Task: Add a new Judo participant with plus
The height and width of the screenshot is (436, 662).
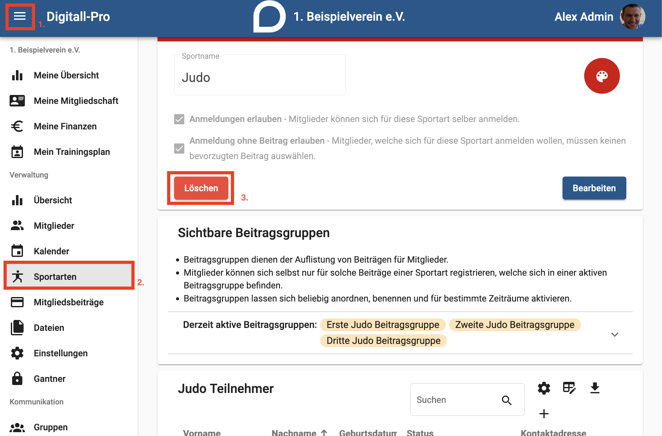Action: (x=544, y=414)
